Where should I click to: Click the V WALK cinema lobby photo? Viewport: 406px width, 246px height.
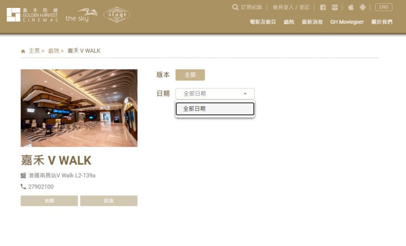click(x=79, y=108)
